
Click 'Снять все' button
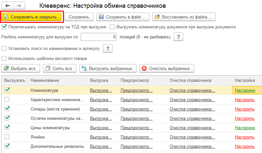(60, 68)
